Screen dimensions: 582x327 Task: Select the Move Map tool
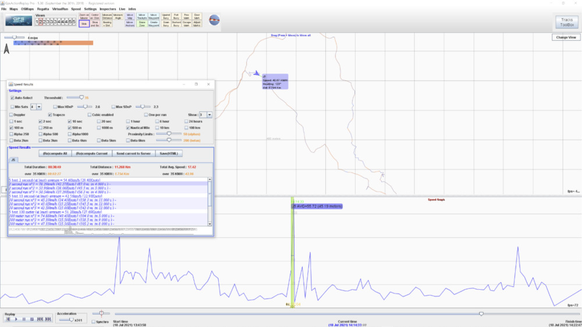129,16
